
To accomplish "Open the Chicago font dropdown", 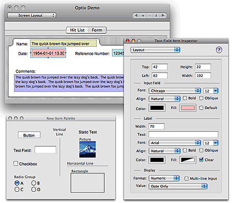I will tap(175, 91).
